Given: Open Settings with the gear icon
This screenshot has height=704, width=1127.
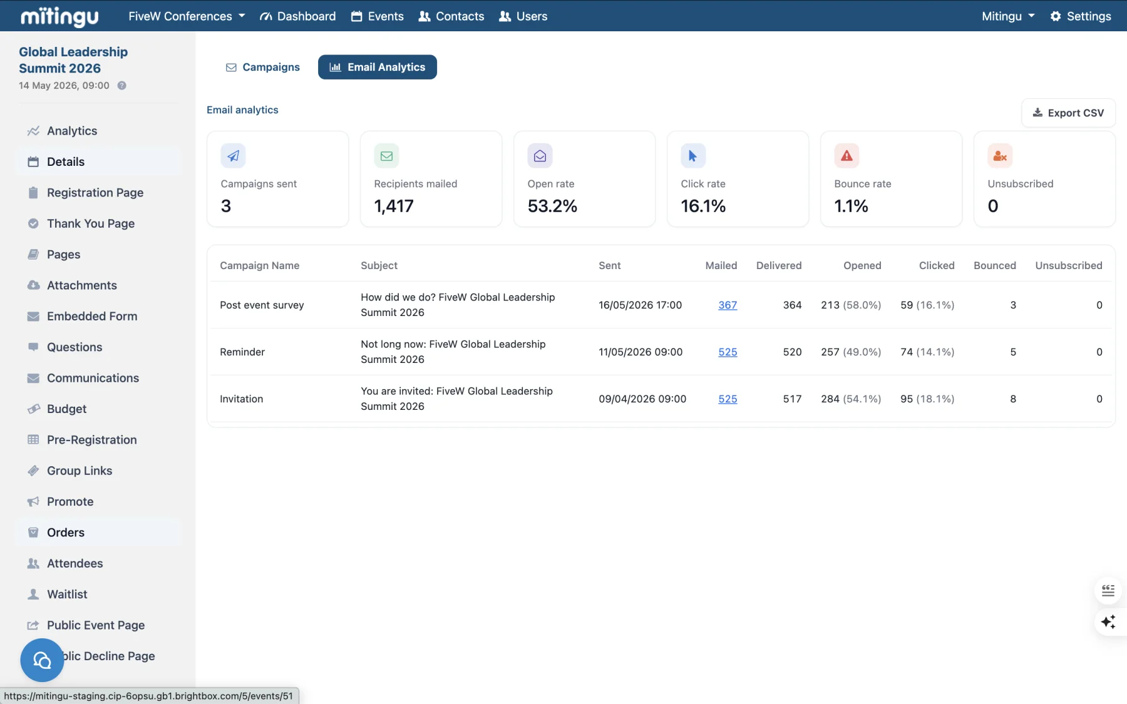Looking at the screenshot, I should coord(1081,16).
